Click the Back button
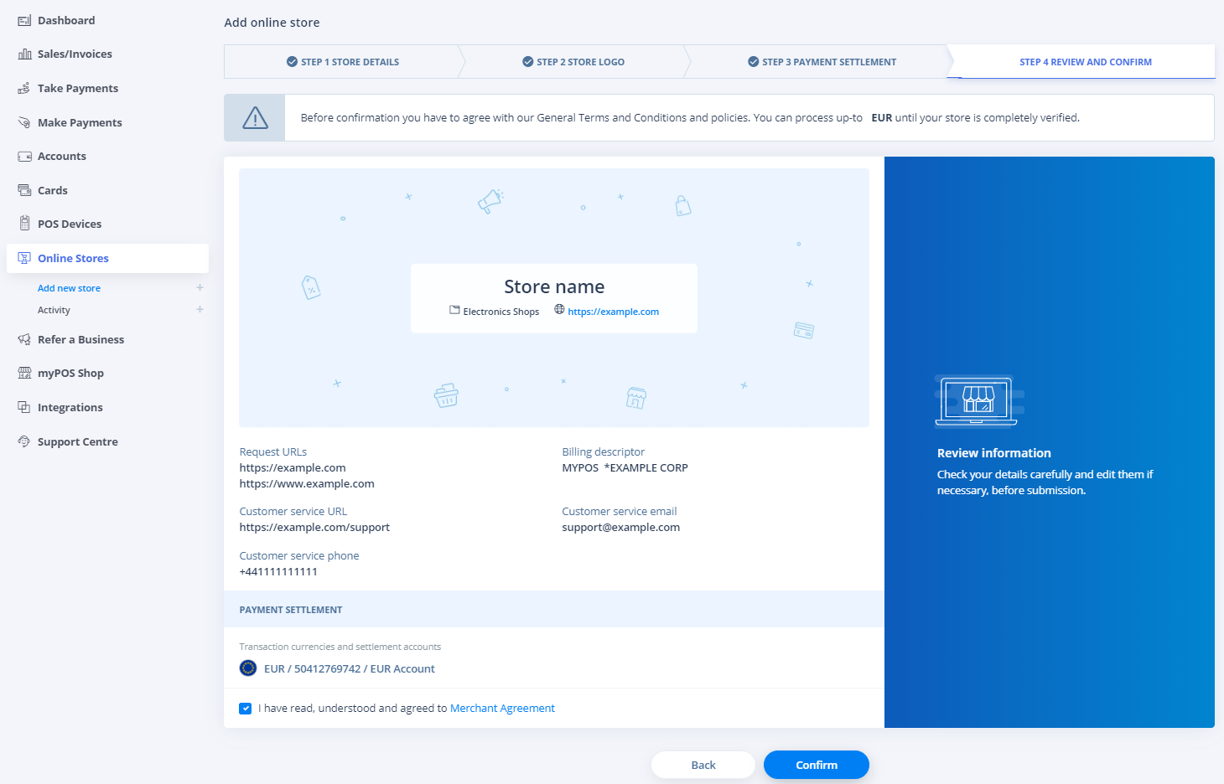This screenshot has width=1224, height=784. click(x=703, y=765)
